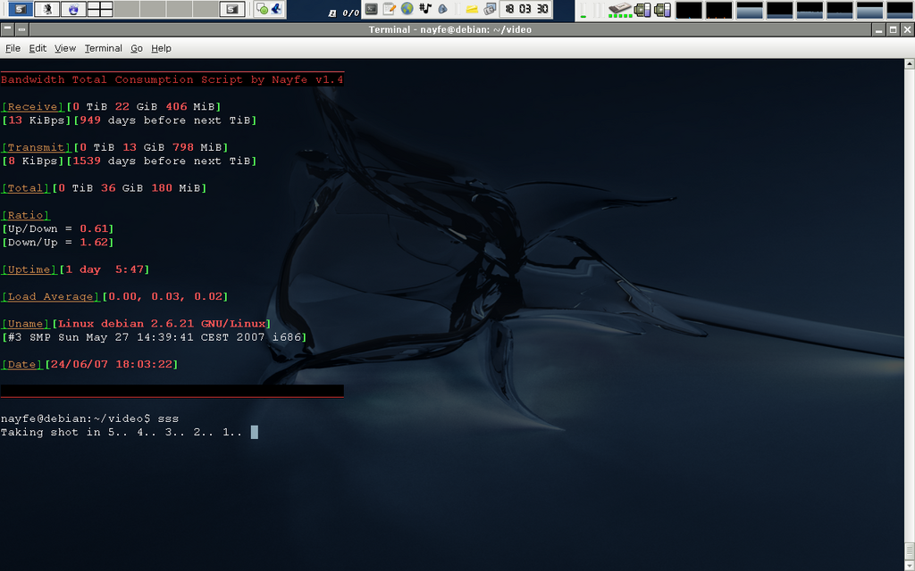The height and width of the screenshot is (571, 915).
Task: Open the text editor notepad launcher
Action: click(390, 9)
